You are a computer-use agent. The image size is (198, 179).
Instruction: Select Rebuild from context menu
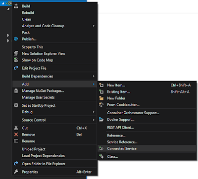[x=28, y=13]
